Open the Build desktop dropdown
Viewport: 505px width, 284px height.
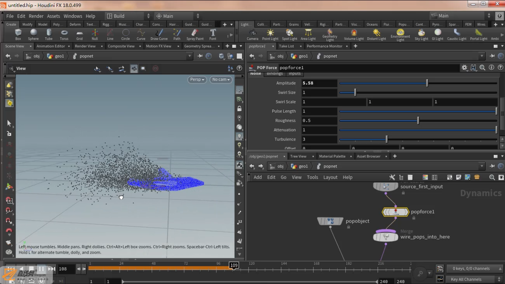click(x=129, y=16)
